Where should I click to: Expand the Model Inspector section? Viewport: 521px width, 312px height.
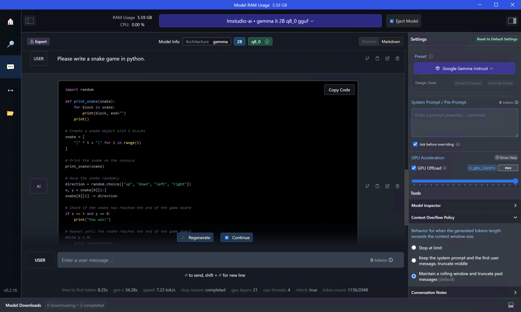464,206
